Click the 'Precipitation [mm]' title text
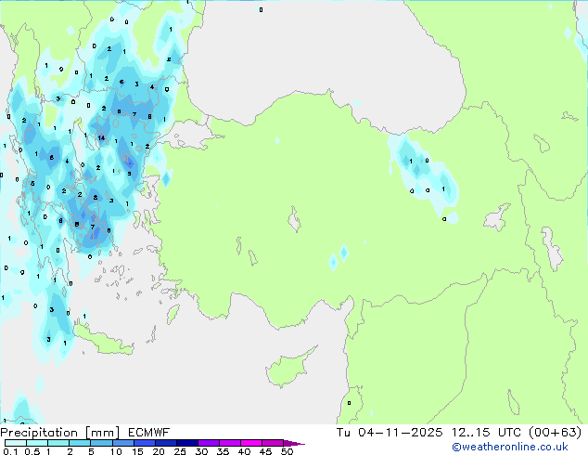 (59, 433)
